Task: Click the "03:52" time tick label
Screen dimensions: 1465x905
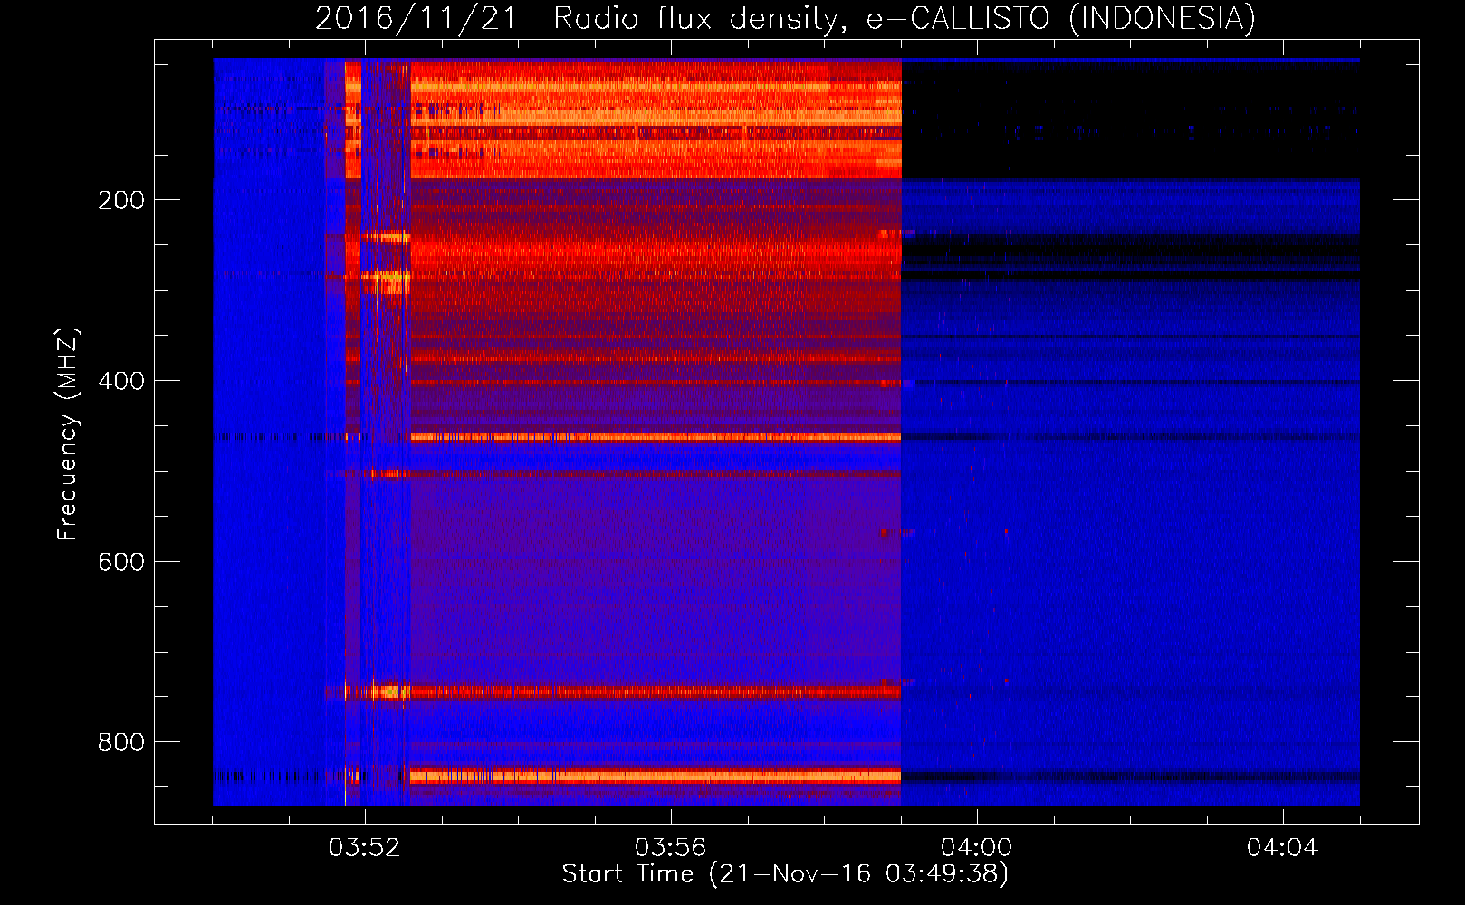Action: [x=364, y=848]
